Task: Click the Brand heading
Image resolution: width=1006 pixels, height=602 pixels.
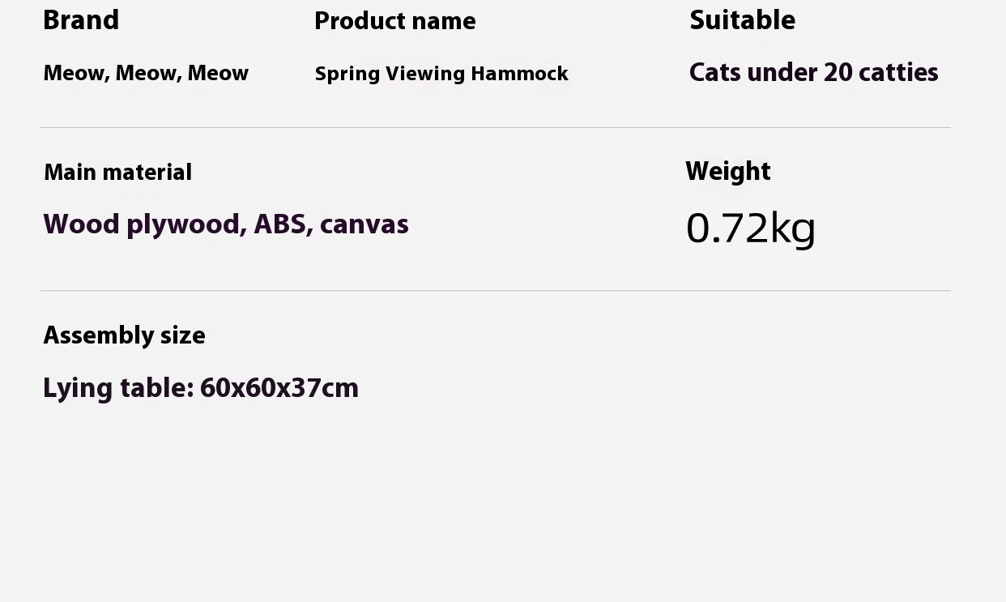Action: tap(81, 20)
